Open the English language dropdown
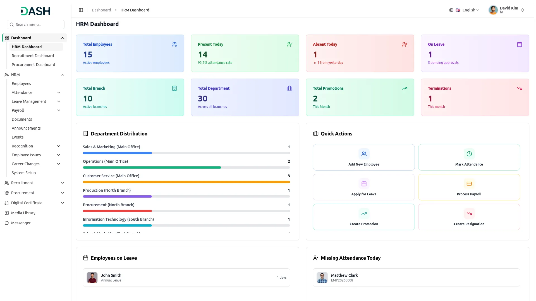The image size is (536, 301). [467, 10]
